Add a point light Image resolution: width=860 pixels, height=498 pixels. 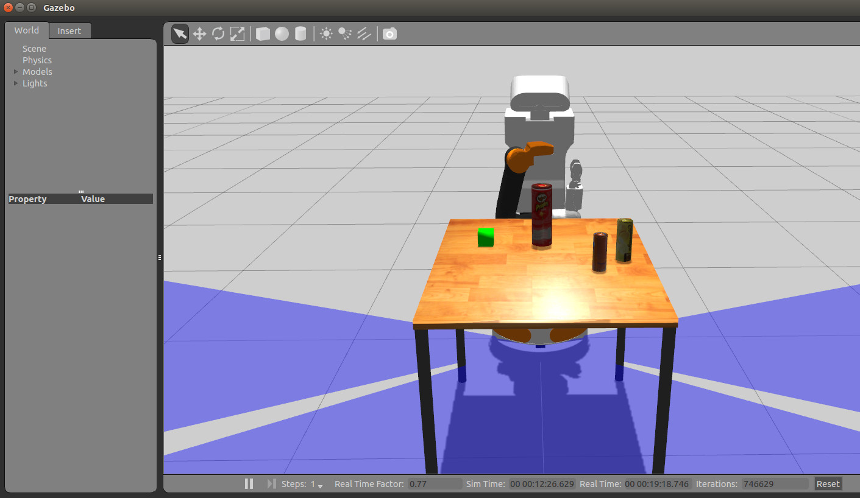(326, 34)
